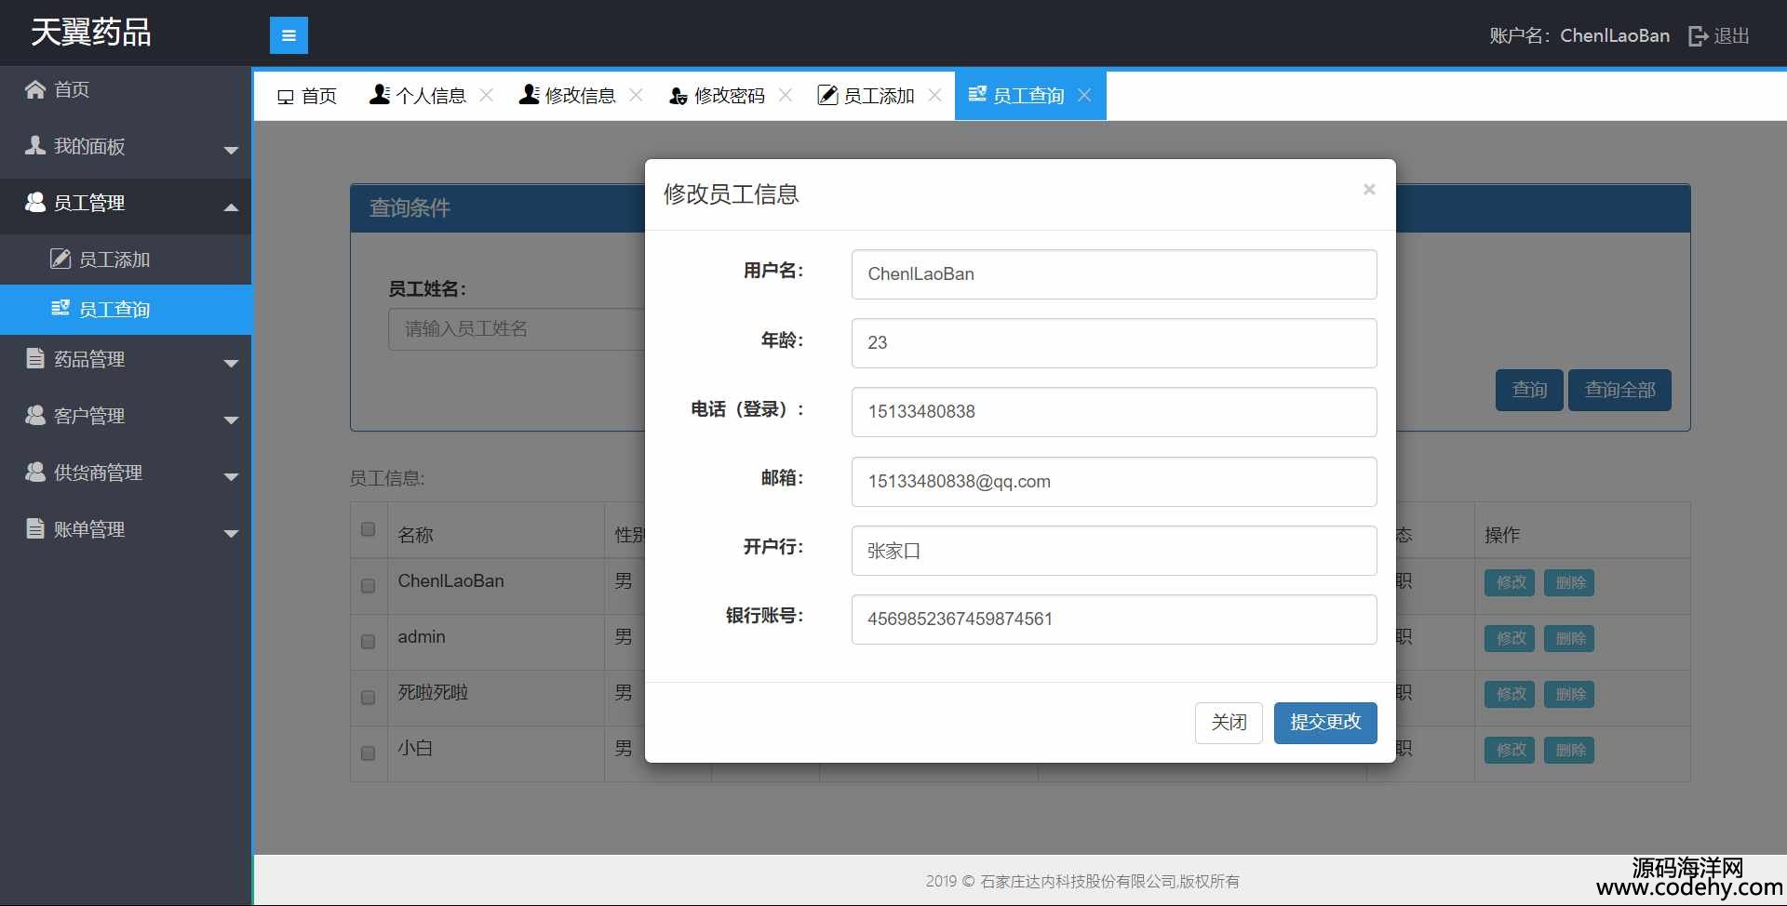Click the hamburger menu toggle icon
Viewport: 1787px width, 906px height.
[x=289, y=35]
